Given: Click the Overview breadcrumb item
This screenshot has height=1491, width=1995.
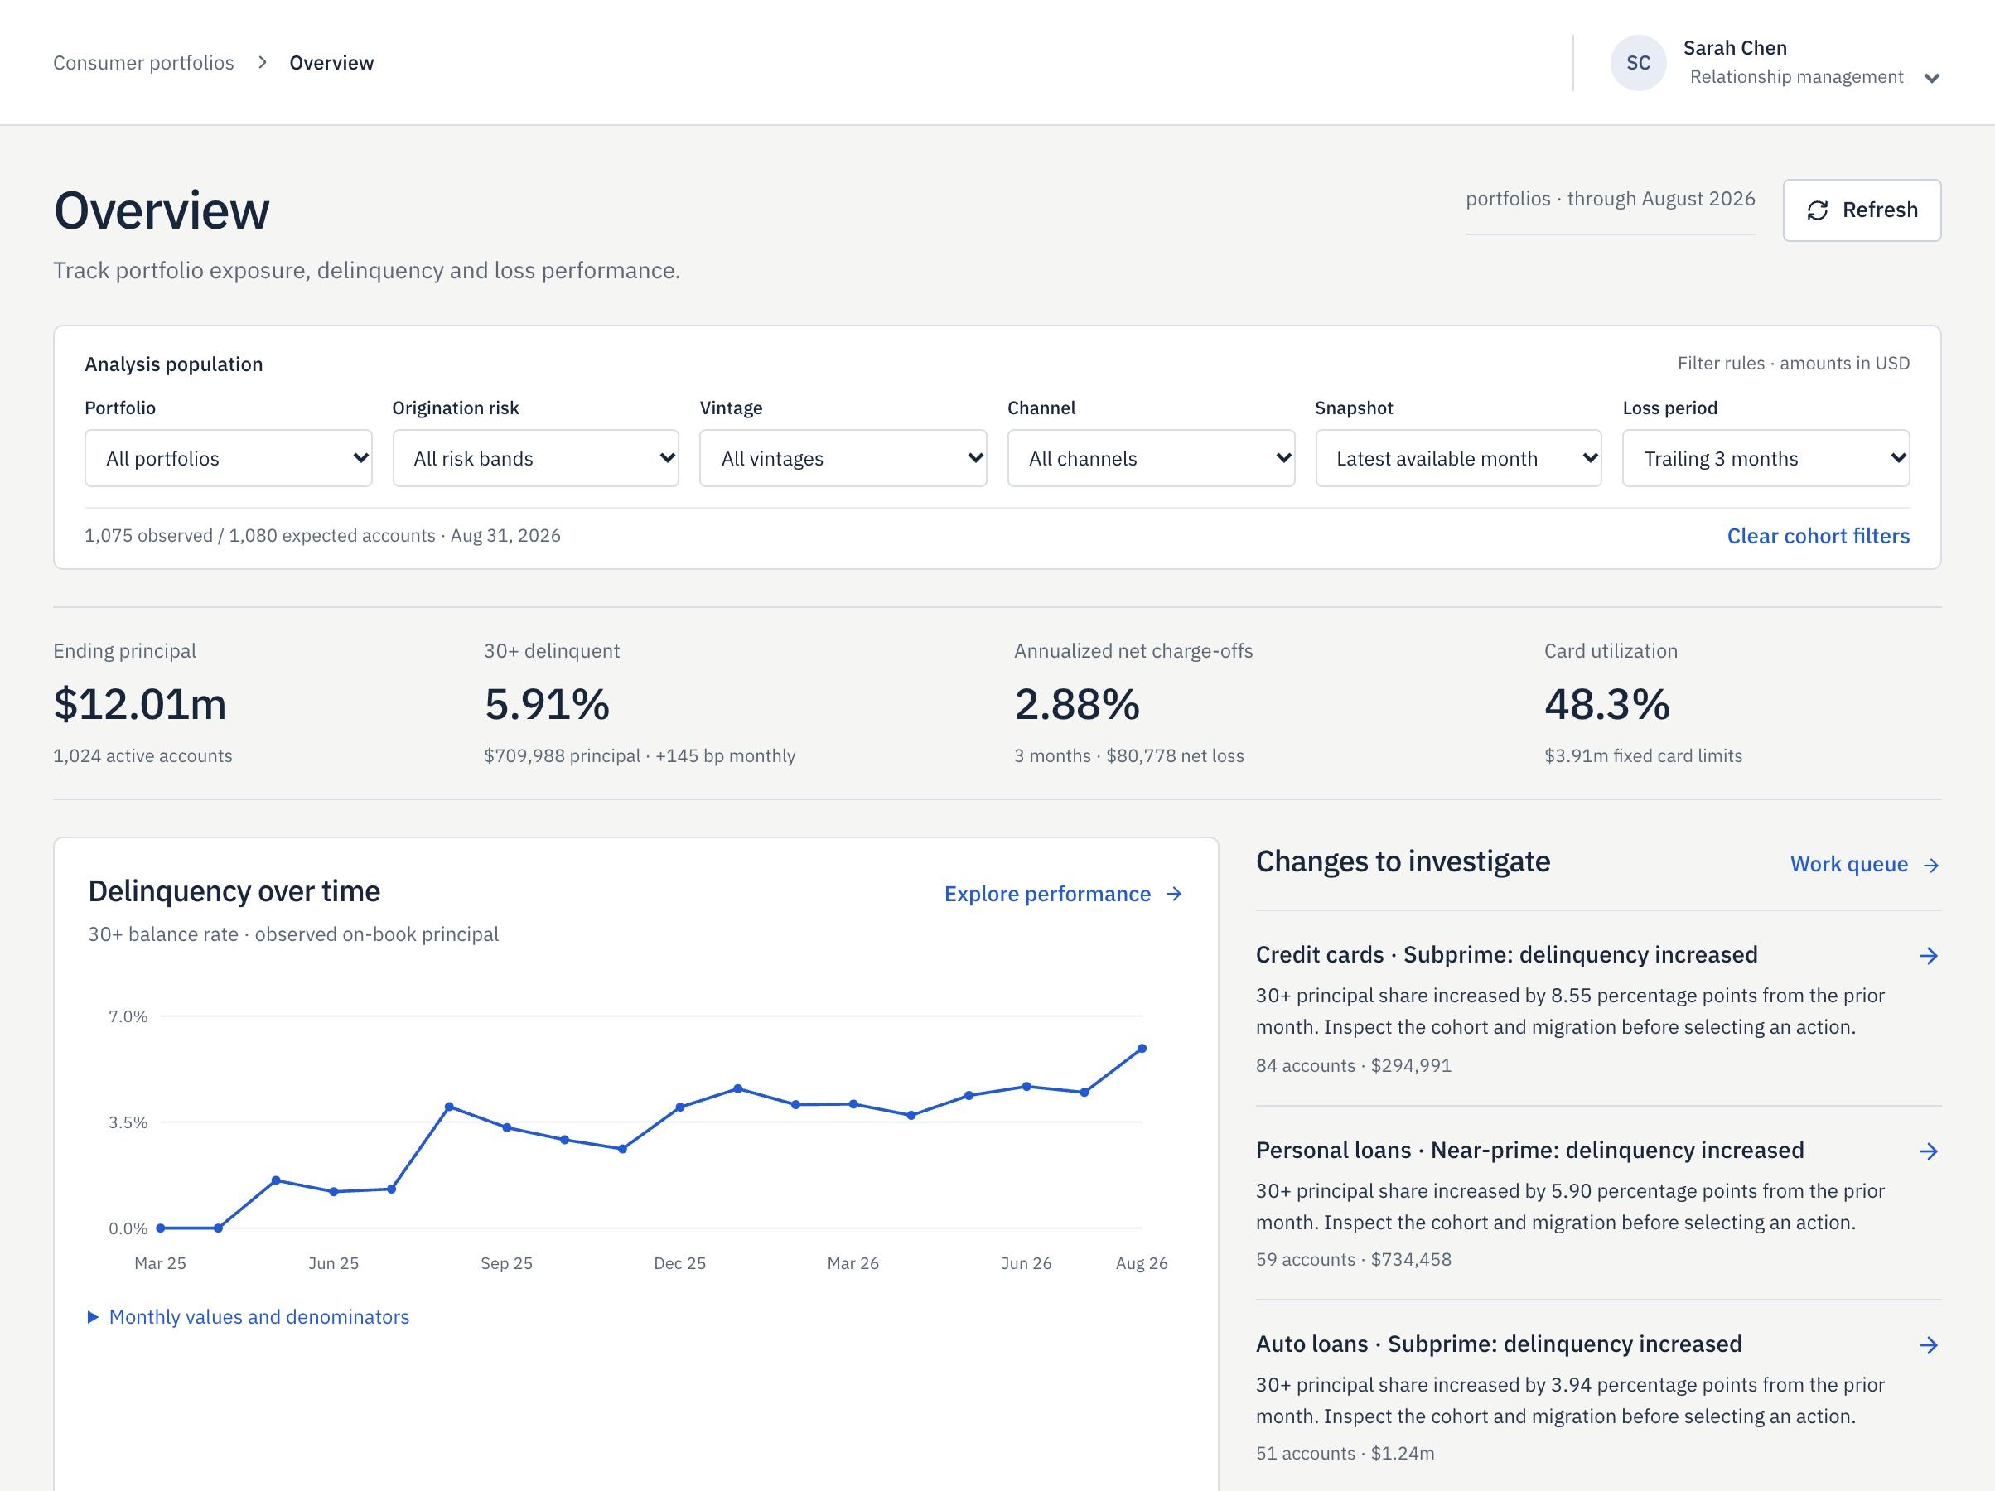Looking at the screenshot, I should [x=331, y=62].
